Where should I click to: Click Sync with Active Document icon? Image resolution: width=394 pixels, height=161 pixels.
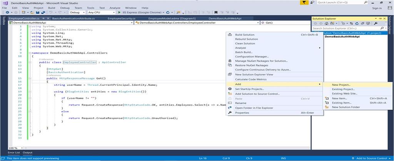(x=351, y=23)
